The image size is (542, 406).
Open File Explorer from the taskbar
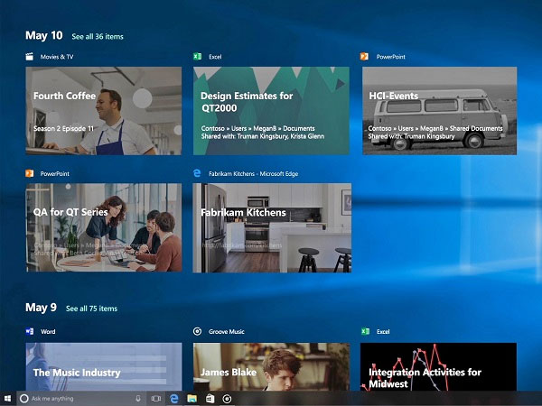click(192, 399)
